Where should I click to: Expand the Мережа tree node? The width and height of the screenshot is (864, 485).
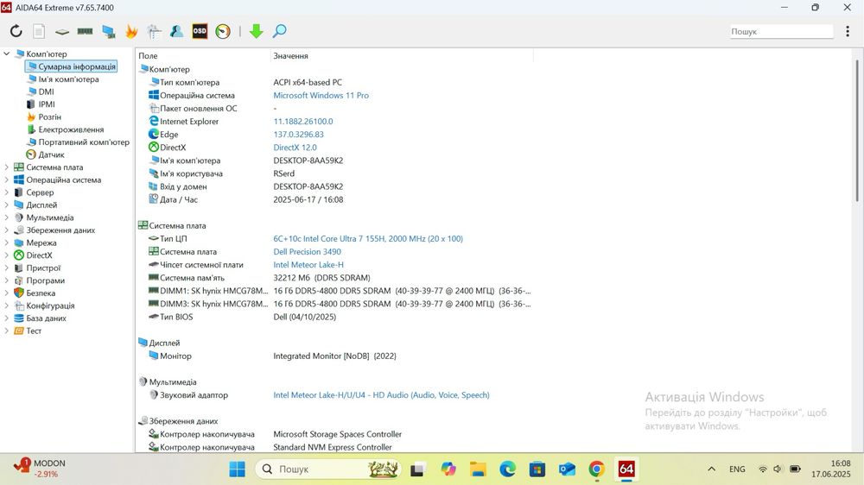click(x=7, y=243)
